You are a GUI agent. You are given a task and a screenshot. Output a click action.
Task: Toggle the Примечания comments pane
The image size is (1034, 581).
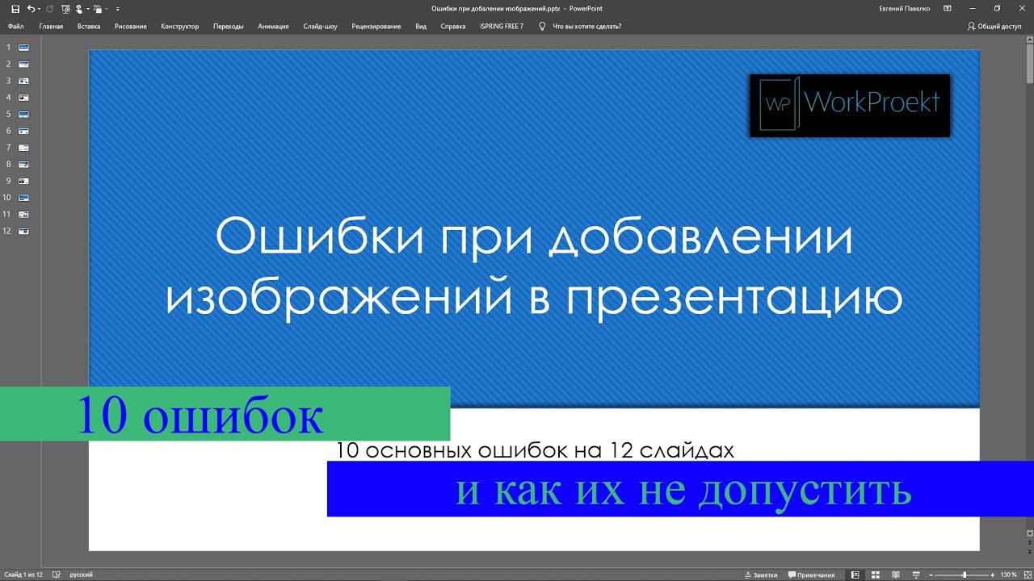[811, 575]
